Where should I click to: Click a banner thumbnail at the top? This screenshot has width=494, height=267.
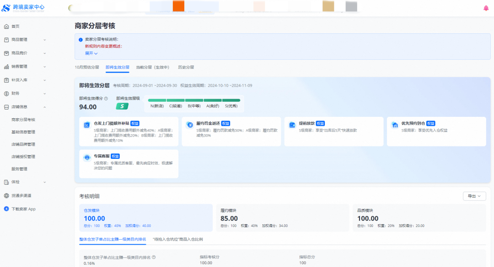178,6
